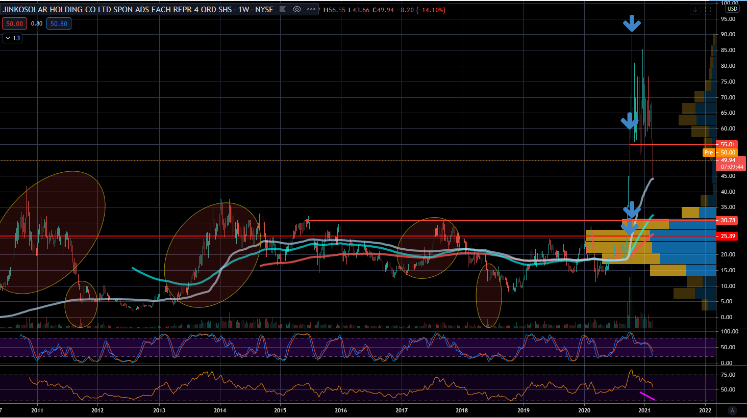Click the maximize pane square icon
The image size is (747, 418).
point(708,10)
